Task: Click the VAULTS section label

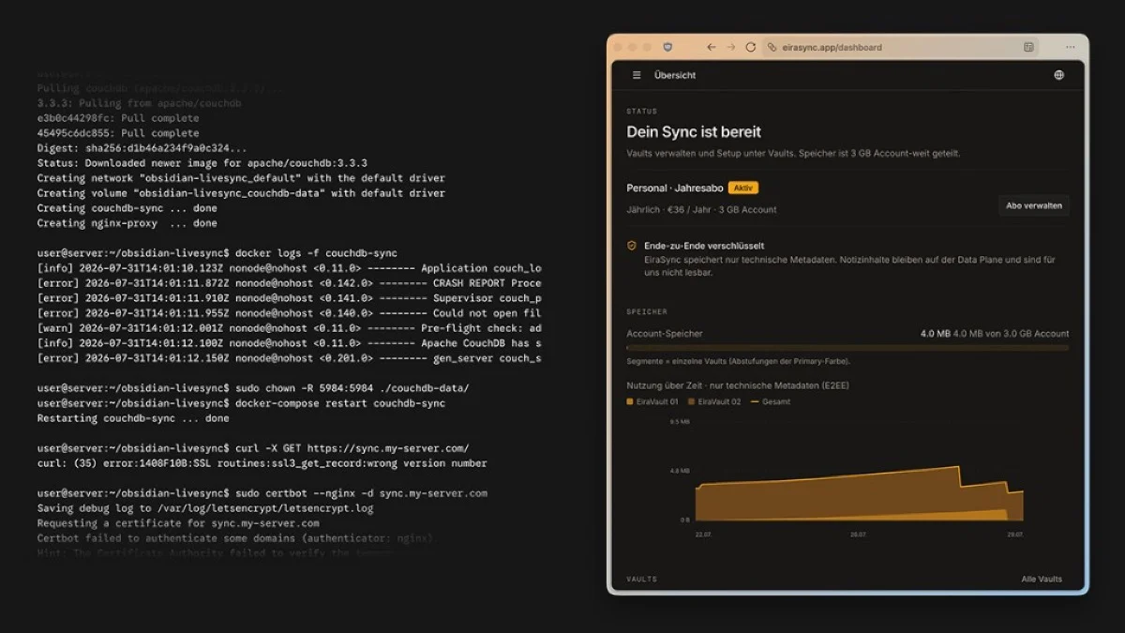Action: (x=642, y=579)
